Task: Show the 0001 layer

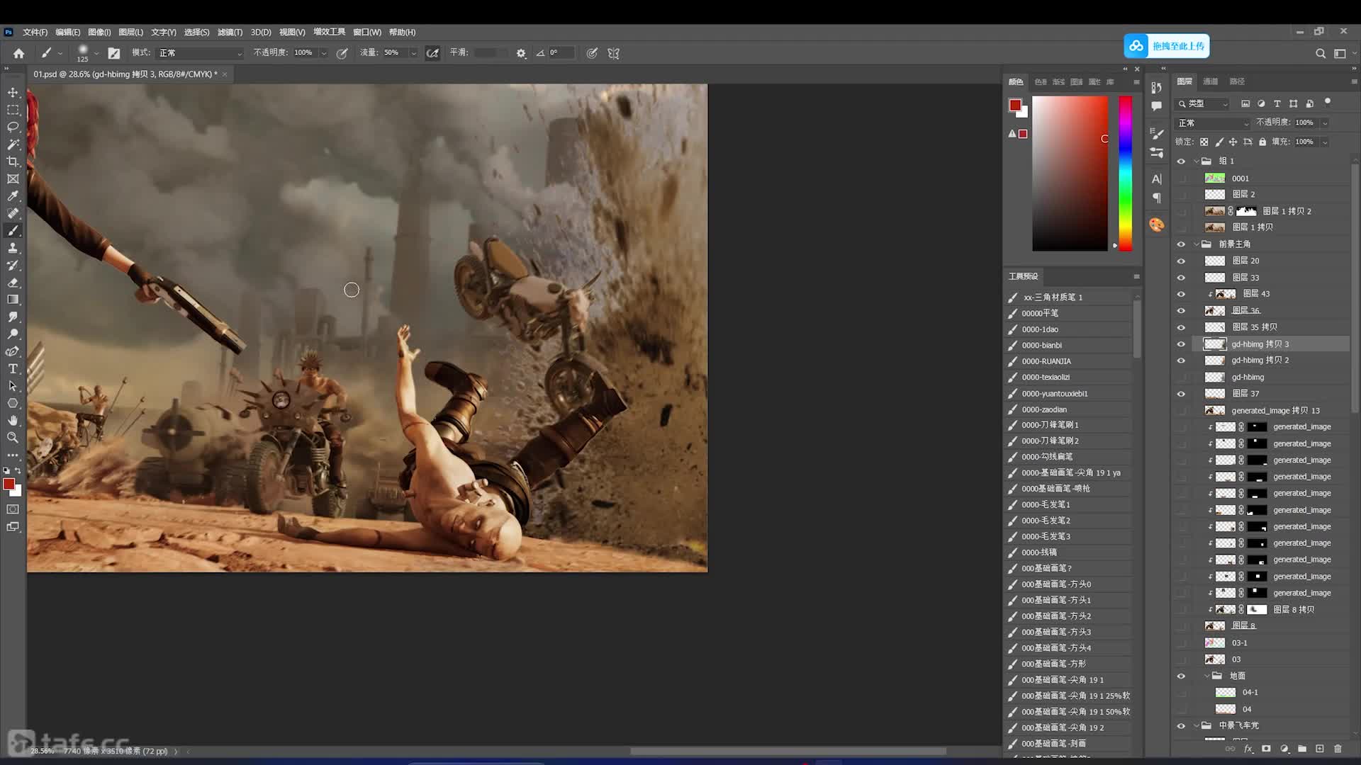Action: (1181, 178)
